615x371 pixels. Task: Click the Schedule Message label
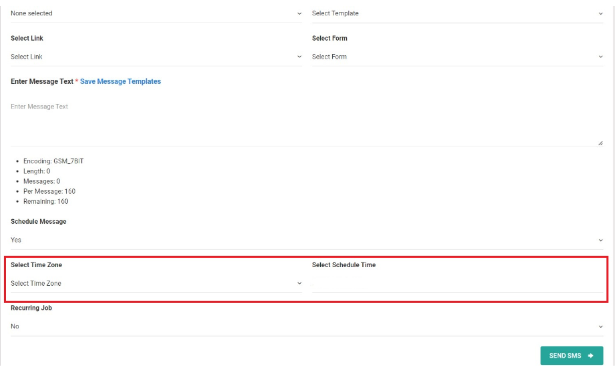point(39,222)
